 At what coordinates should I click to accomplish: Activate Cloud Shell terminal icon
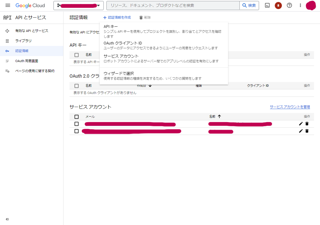point(267,5)
